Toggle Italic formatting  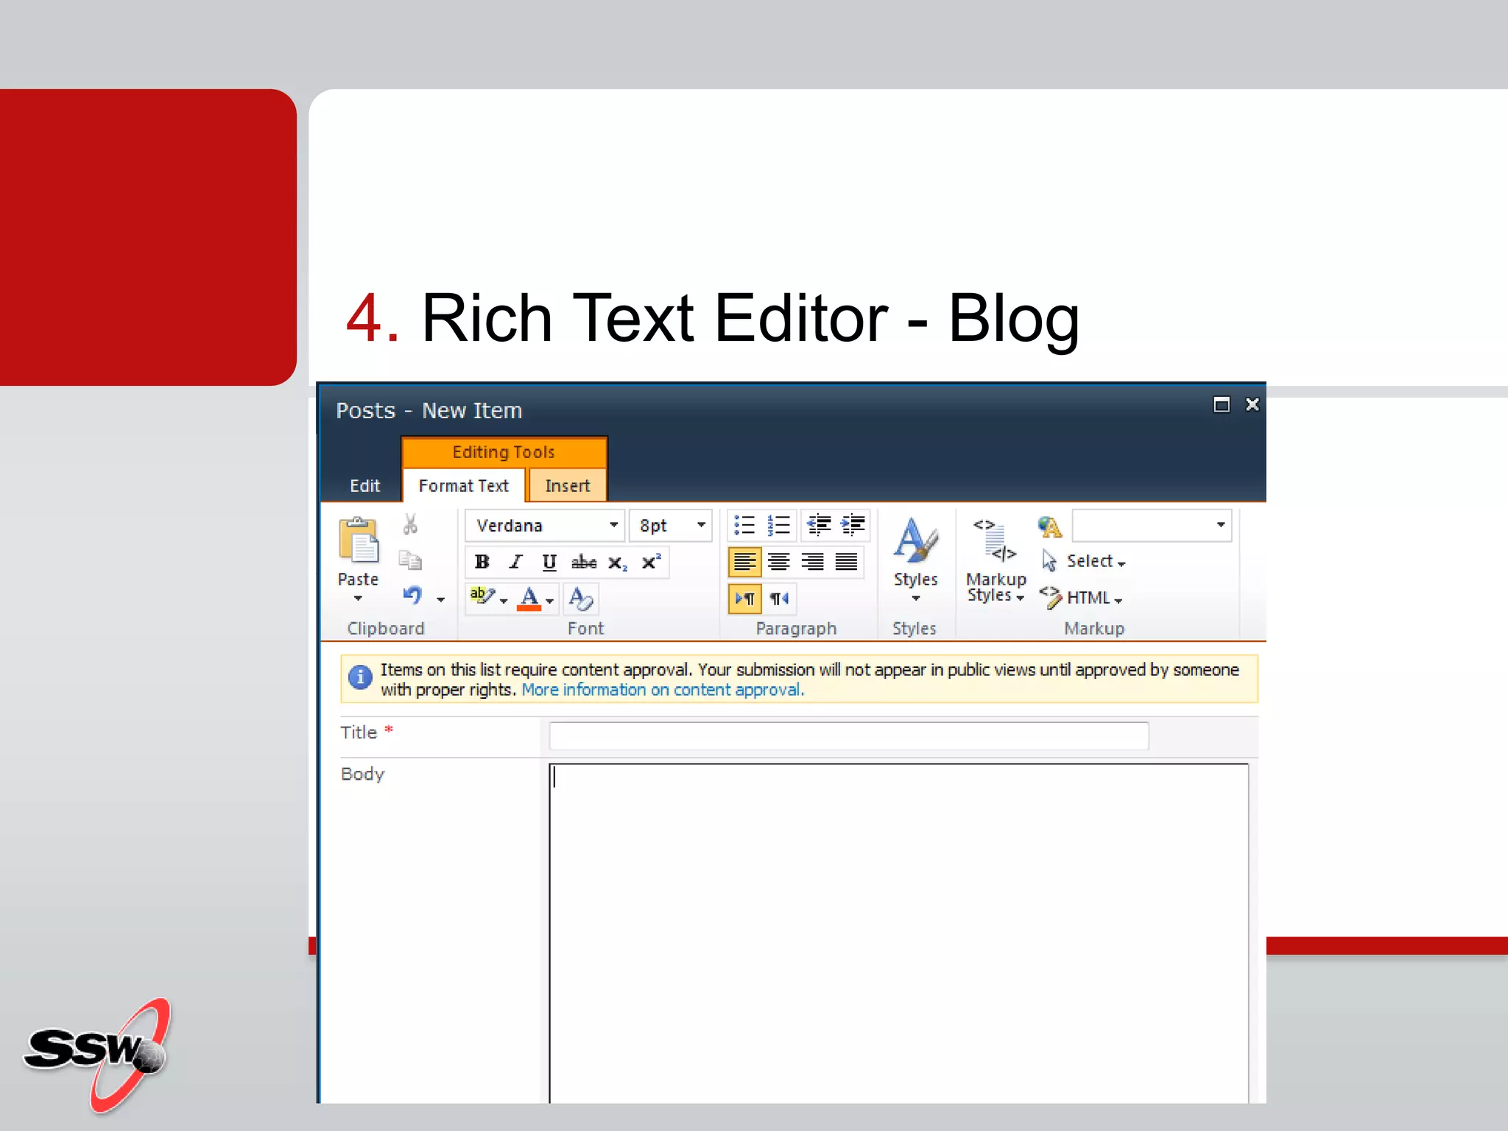coord(515,562)
